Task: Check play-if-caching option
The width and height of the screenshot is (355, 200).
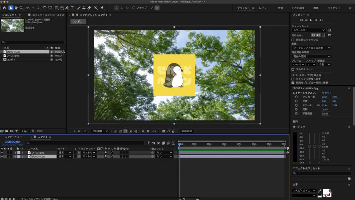Action: pos(293,79)
